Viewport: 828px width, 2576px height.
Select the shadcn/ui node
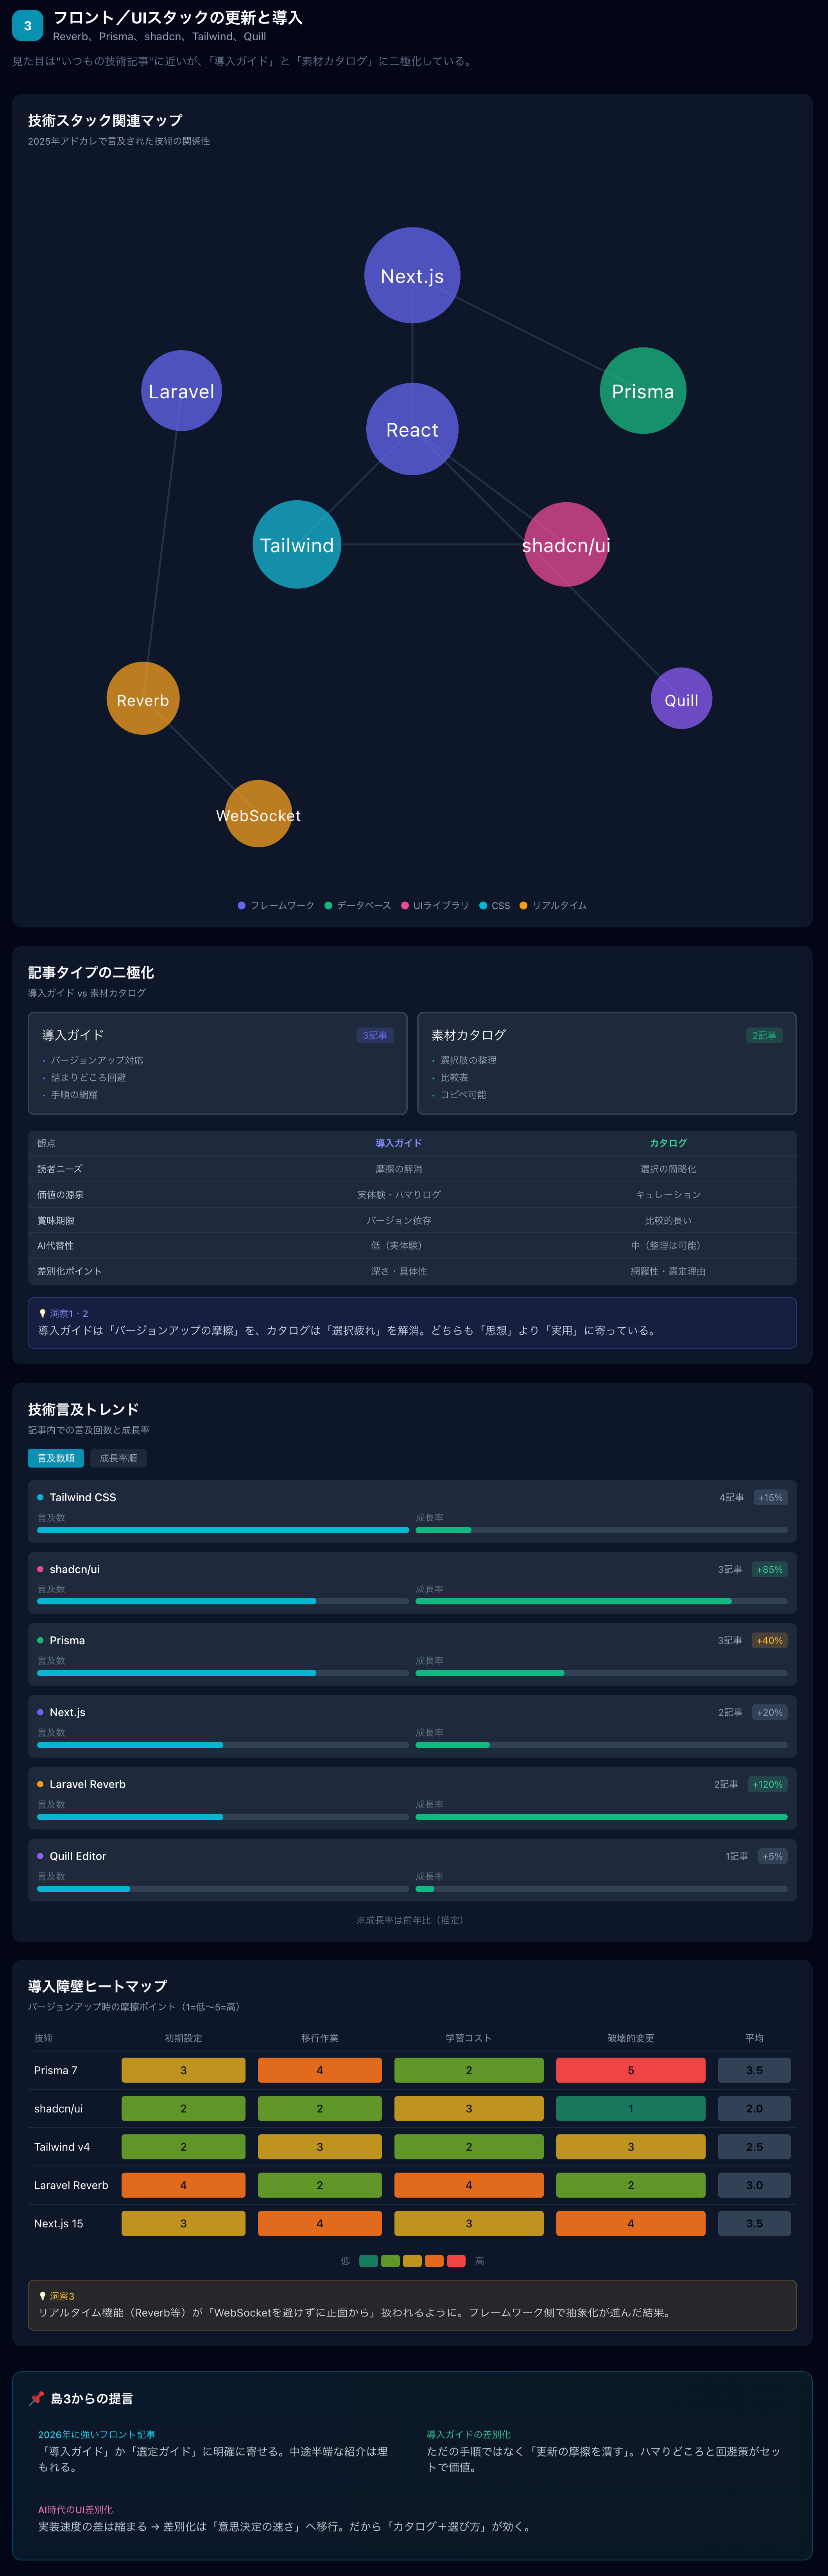566,545
